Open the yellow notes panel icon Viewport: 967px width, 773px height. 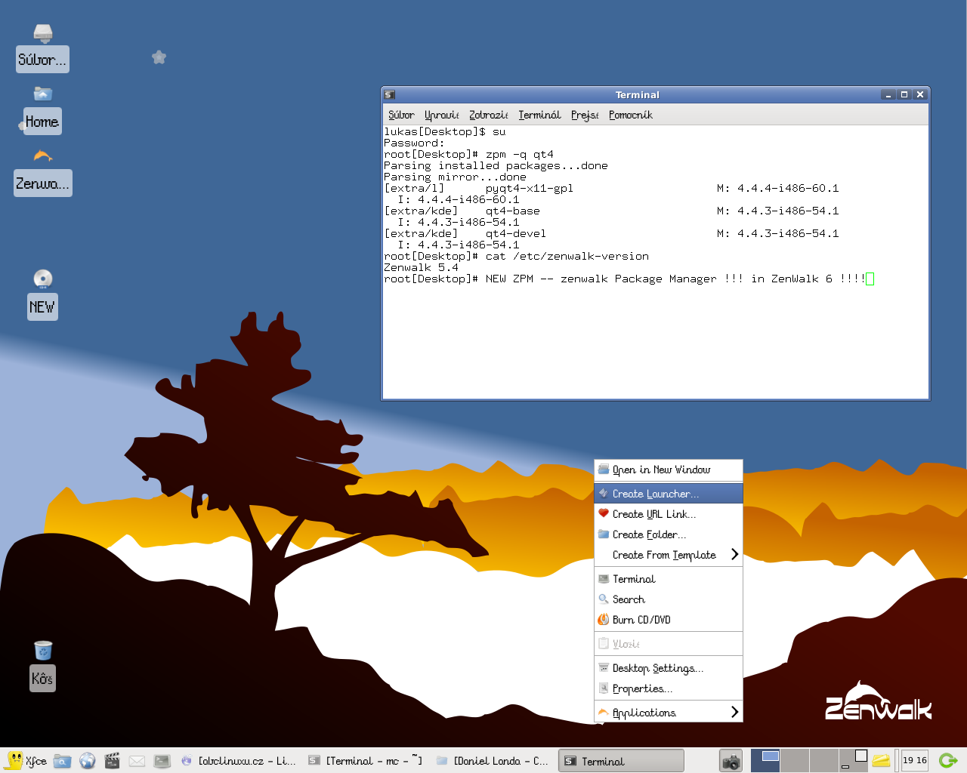point(881,761)
